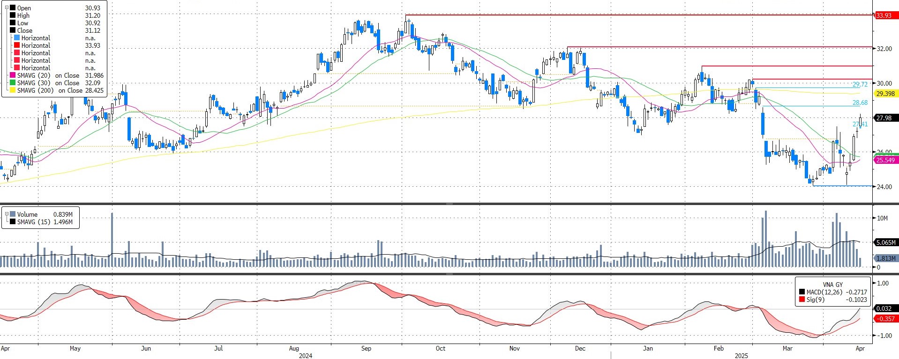
Task: Collapse the Volume legend tree
Action: pyautogui.click(x=7, y=214)
